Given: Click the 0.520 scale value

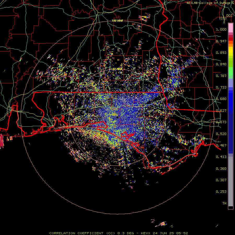Looking at the screenshot, I should coord(221,134).
